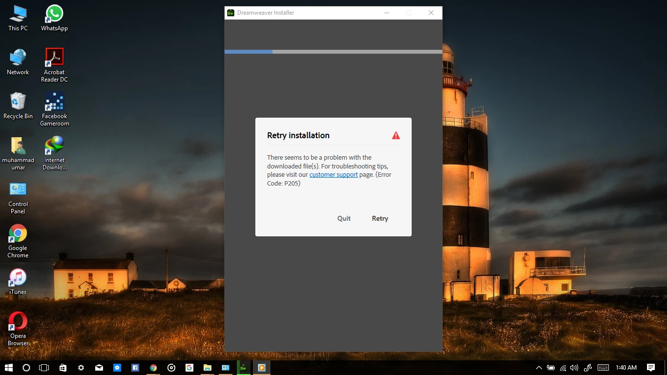Open the media player taskbar item
The width and height of the screenshot is (667, 375).
pyautogui.click(x=261, y=368)
